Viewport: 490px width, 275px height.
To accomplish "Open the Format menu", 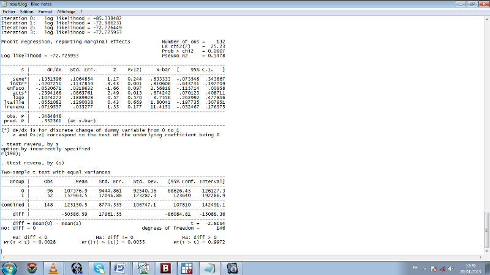I will (x=45, y=12).
